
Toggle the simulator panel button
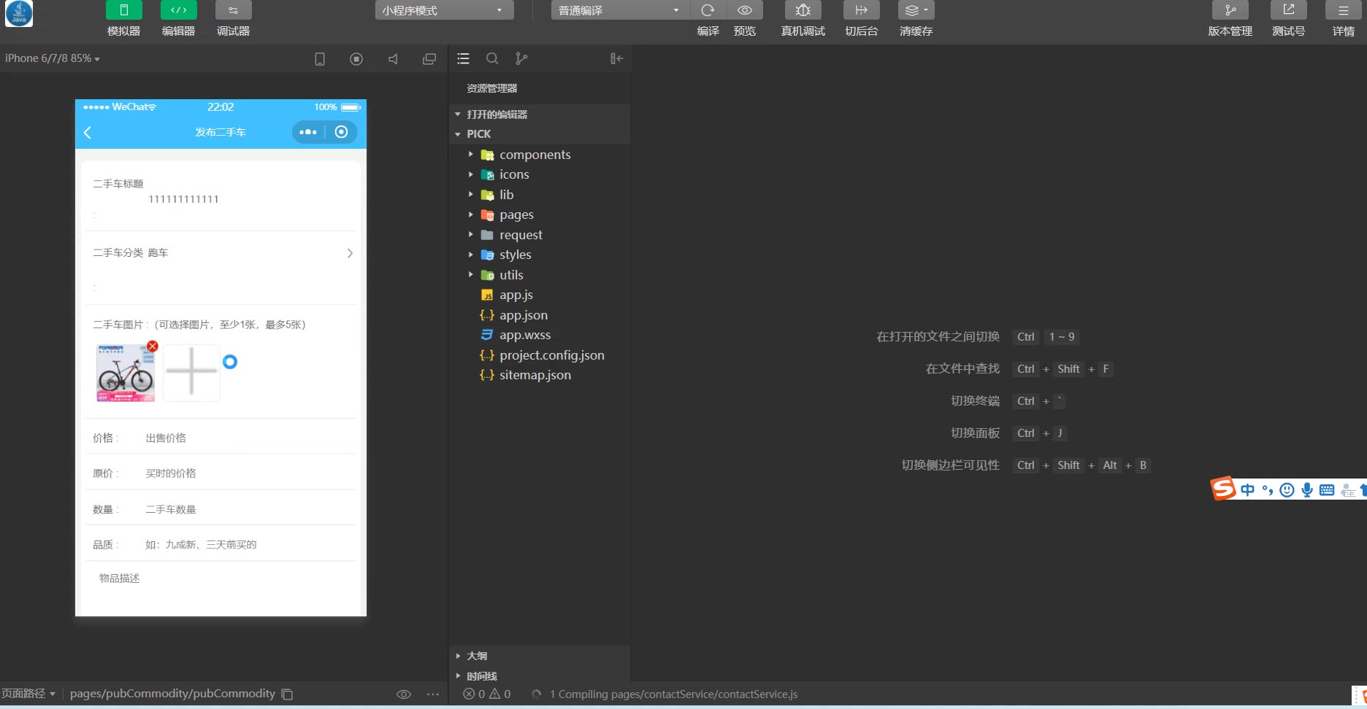click(123, 10)
